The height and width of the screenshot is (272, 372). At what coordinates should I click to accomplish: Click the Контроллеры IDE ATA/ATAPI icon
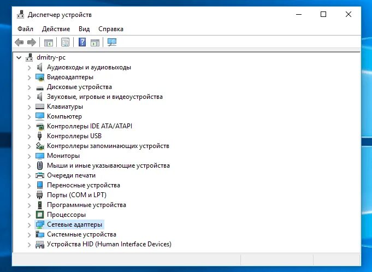point(40,126)
